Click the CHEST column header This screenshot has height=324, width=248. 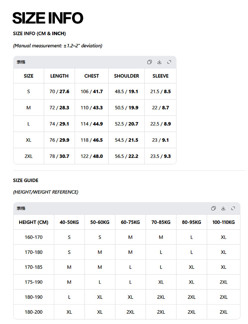[x=92, y=76]
